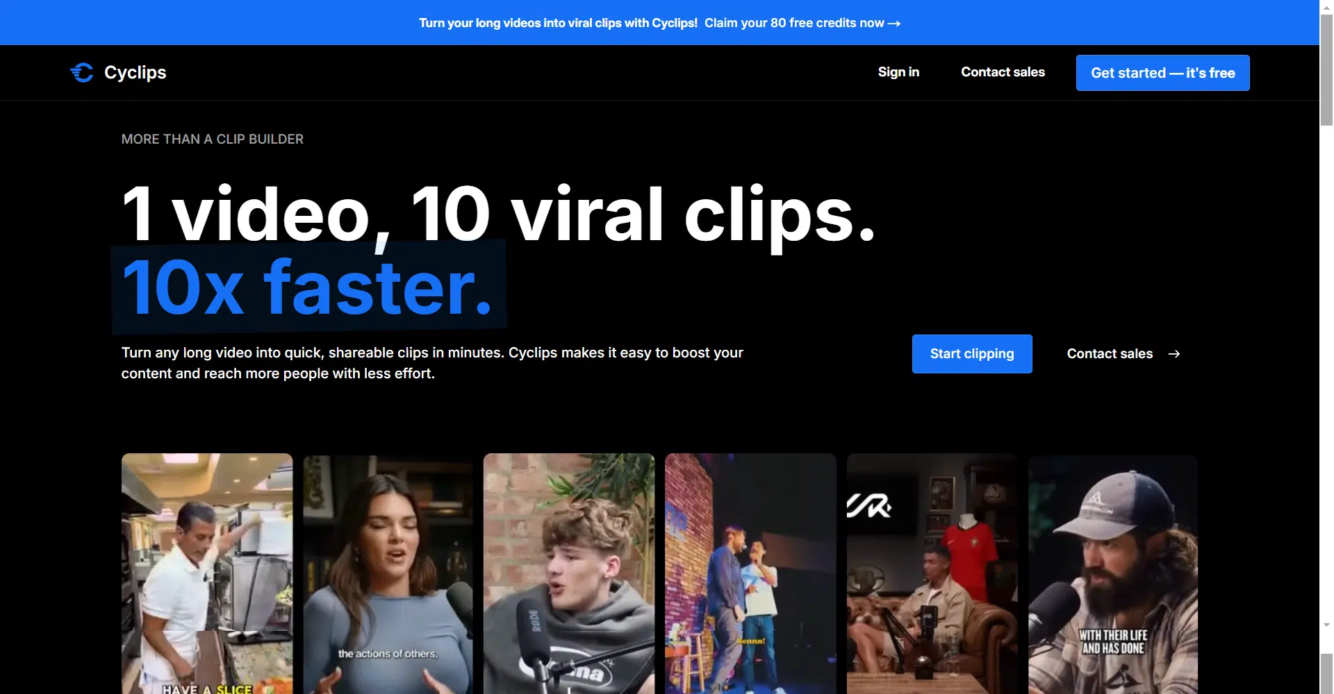Click the arrow icon after hero Contact sales
1334x694 pixels.
(1174, 354)
